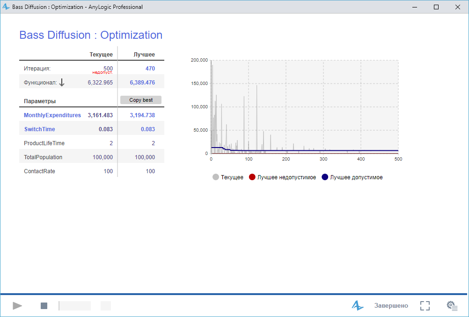Click the Текущее legend label under the chart
This screenshot has width=469, height=317.
[x=232, y=177]
